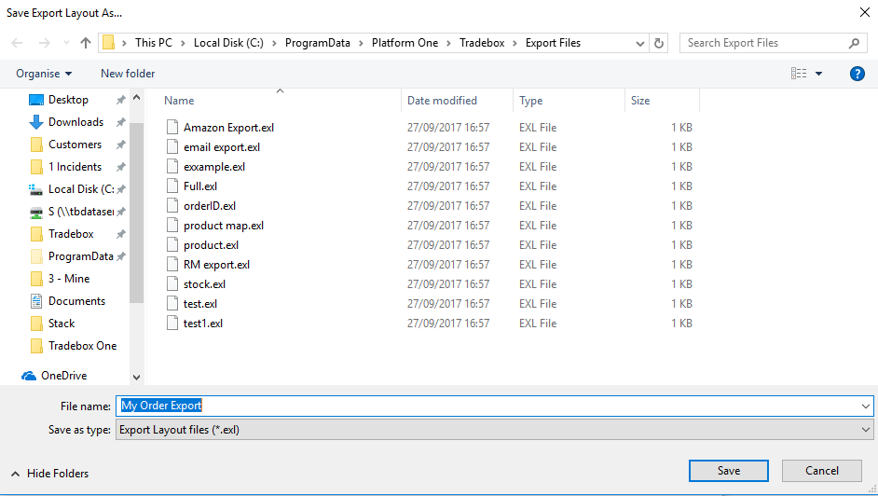Viewport: 878px width, 496px height.
Task: Open the view options dropdown arrow
Action: (818, 74)
